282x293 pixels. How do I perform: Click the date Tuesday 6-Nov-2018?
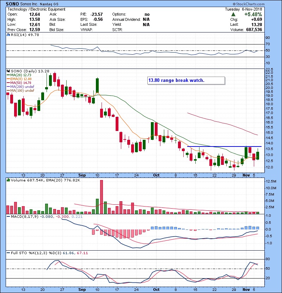click(x=243, y=9)
